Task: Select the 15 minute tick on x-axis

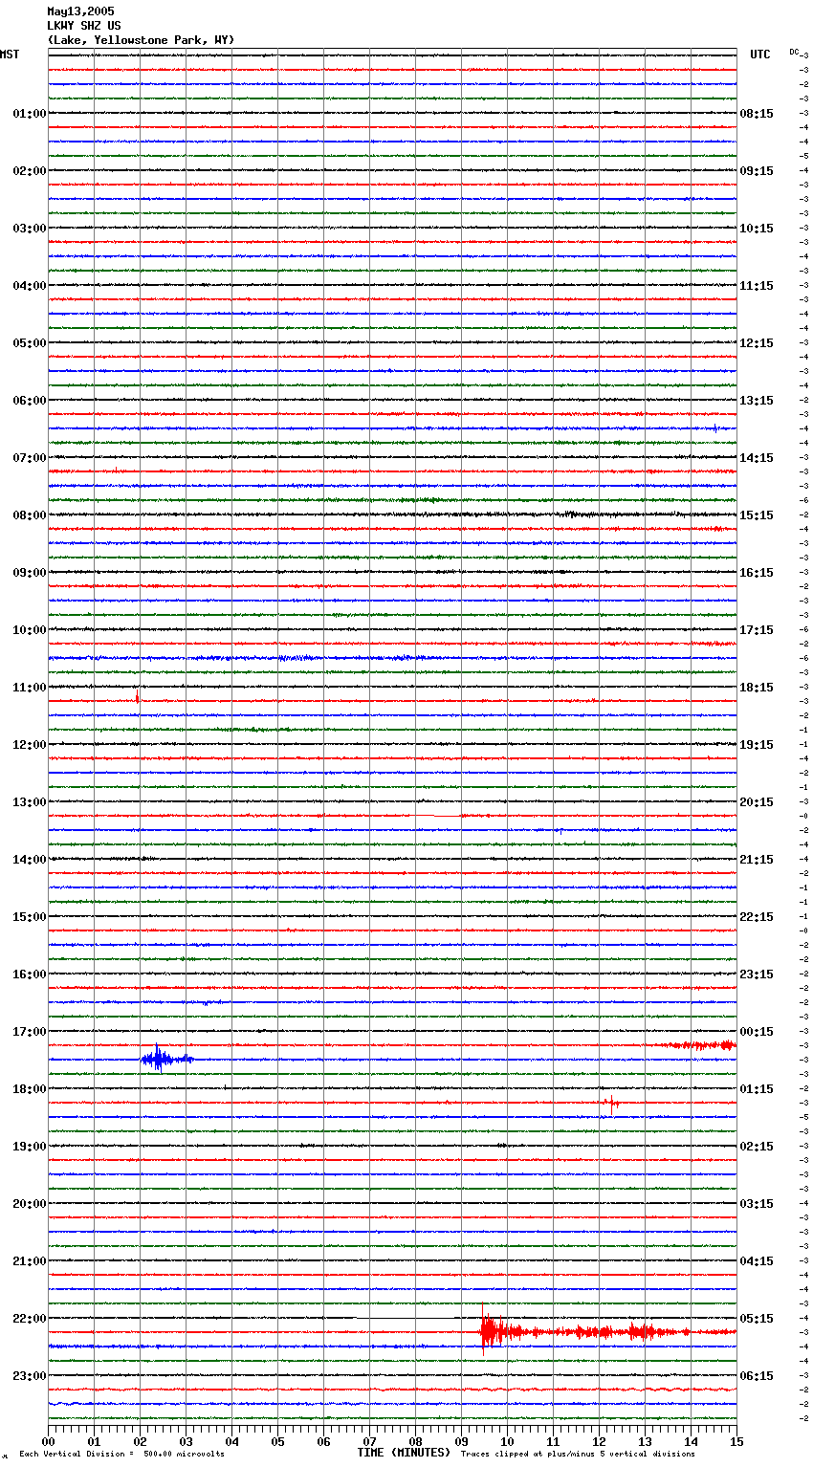Action: pyautogui.click(x=736, y=1441)
